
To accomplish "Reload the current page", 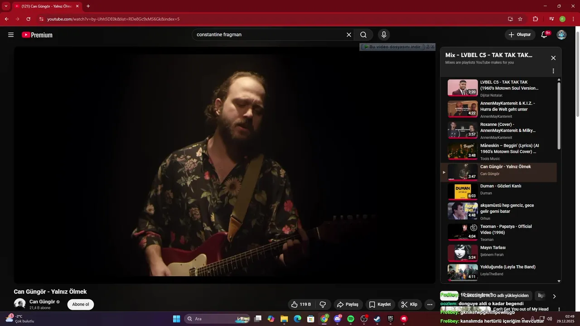I will tap(28, 19).
